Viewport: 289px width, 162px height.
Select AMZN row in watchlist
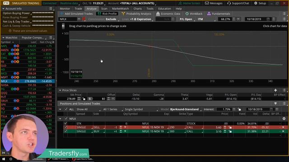28,50
